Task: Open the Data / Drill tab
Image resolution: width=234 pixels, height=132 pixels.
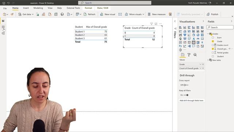Action: (x=103, y=8)
